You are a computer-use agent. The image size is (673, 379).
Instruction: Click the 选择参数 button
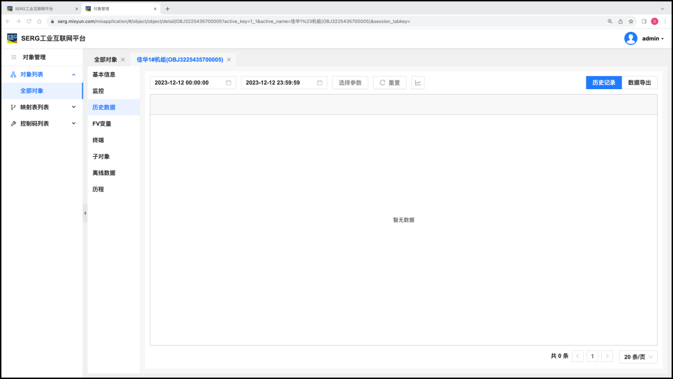(350, 83)
